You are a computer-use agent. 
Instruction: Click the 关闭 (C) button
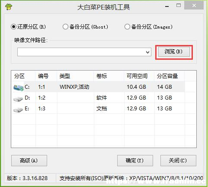click(x=178, y=161)
